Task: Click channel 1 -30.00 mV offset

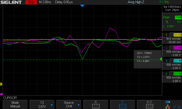Action: click(x=174, y=42)
